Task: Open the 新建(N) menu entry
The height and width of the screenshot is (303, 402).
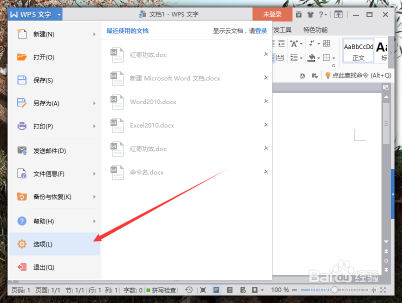Action: click(x=54, y=34)
